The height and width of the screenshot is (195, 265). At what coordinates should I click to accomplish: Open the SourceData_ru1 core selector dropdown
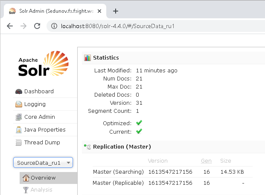click(43, 163)
